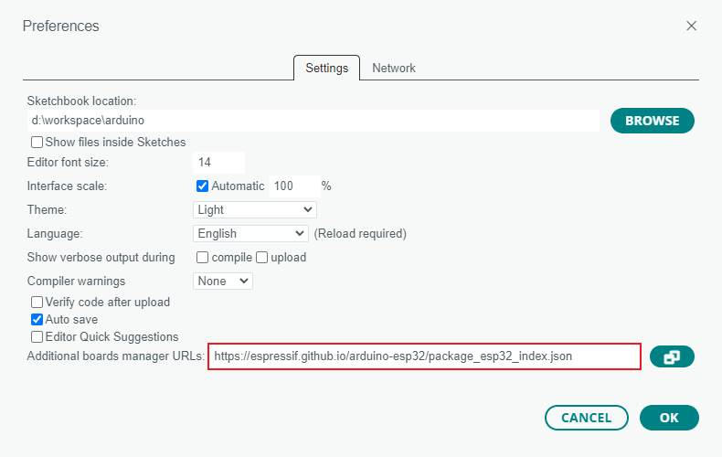The width and height of the screenshot is (722, 457).
Task: Focus the Editor font size field
Action: click(218, 162)
